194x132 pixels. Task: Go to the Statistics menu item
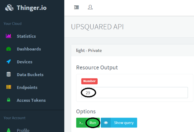[26, 36]
